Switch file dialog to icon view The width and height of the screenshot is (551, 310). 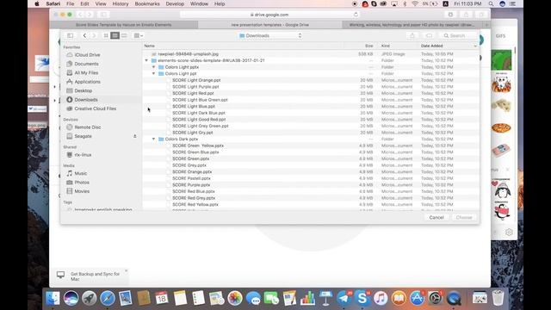[106, 35]
